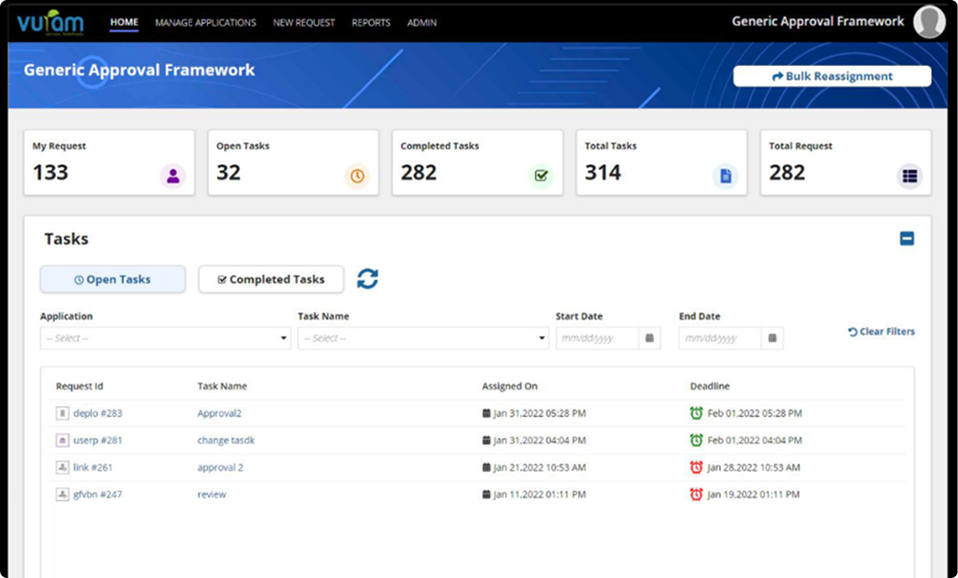
Task: Go to the Reports menu
Action: coord(371,23)
